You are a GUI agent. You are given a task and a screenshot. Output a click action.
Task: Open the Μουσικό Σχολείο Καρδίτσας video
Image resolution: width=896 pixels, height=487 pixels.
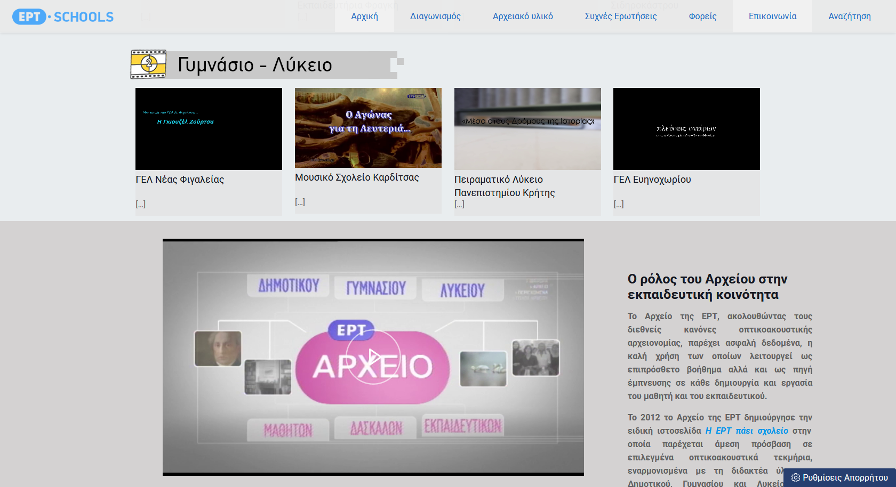point(368,128)
